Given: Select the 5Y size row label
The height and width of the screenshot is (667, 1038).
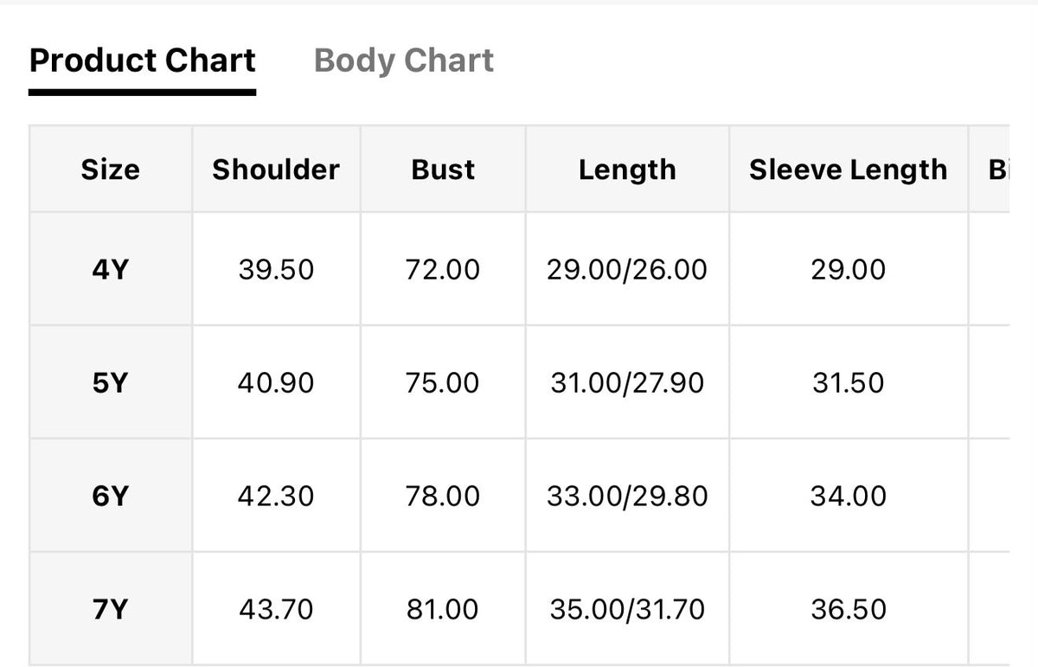Looking at the screenshot, I should [x=111, y=382].
